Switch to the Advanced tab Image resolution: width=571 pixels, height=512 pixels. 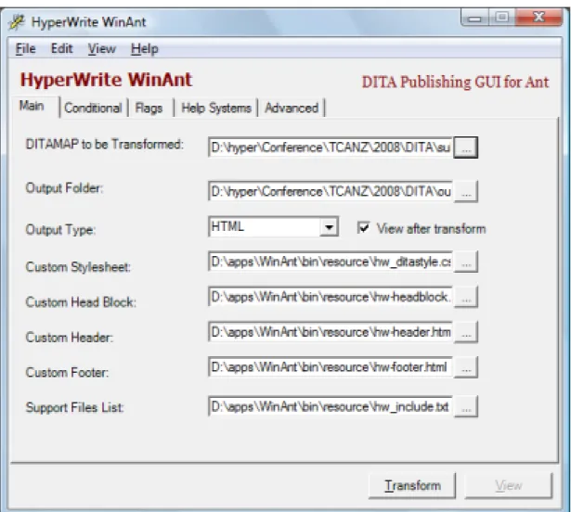[292, 109]
